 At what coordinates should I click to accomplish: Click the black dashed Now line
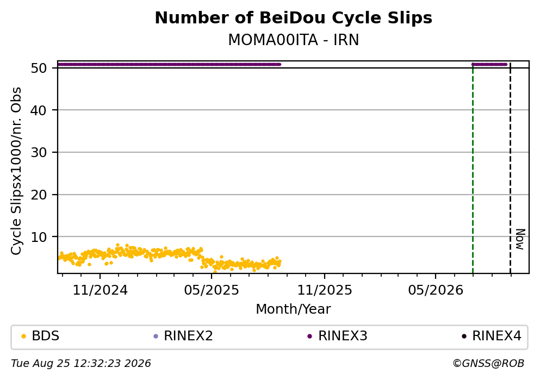tap(511, 169)
